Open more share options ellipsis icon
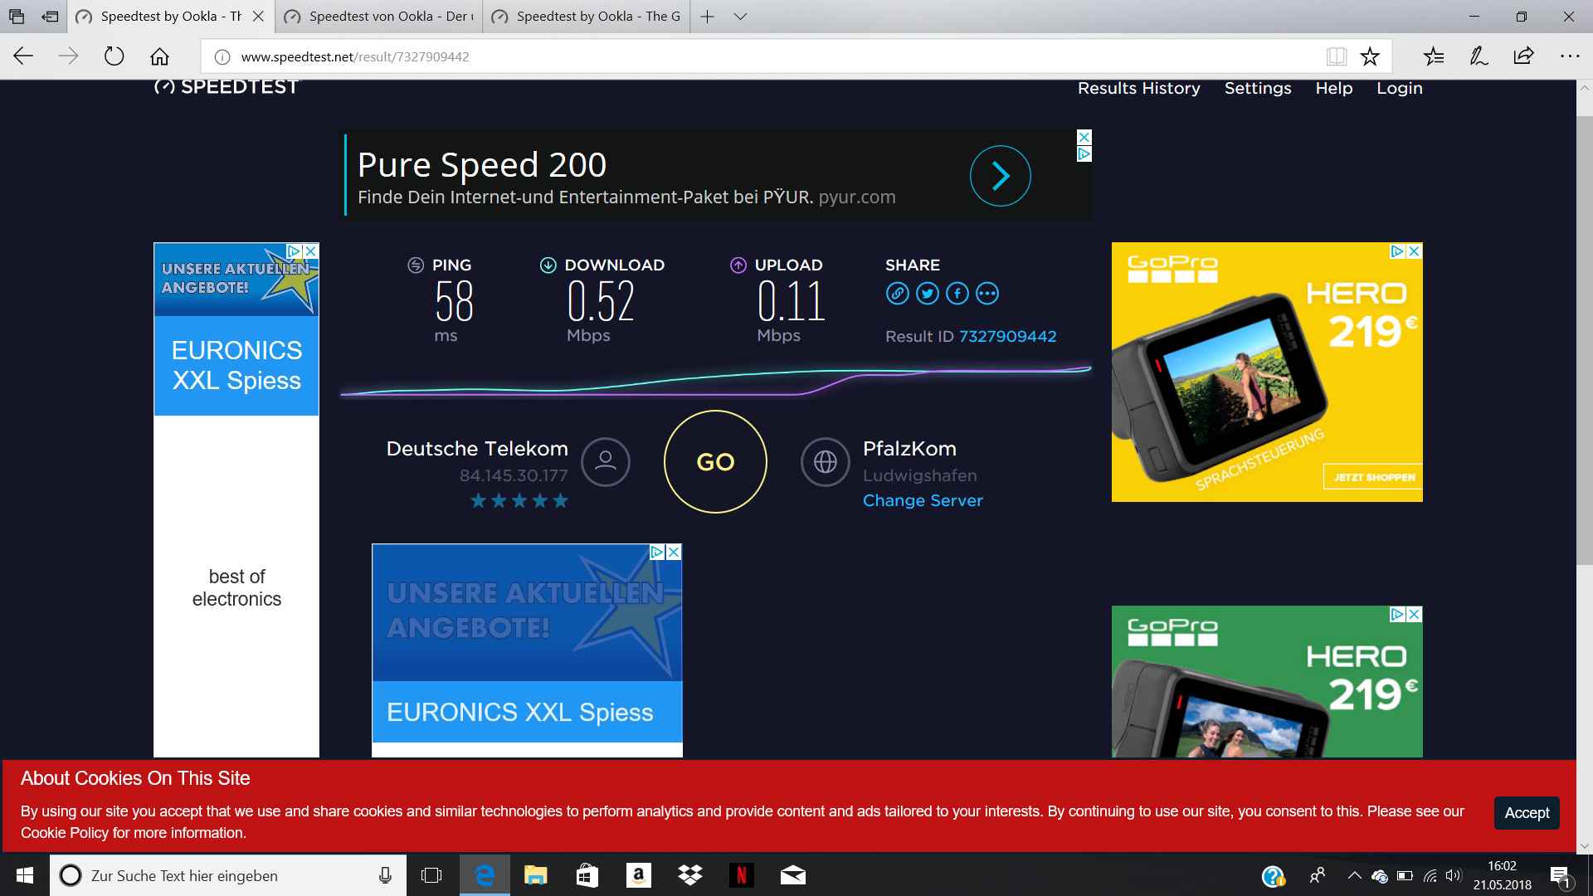Screen dimensions: 1593x896 point(986,294)
